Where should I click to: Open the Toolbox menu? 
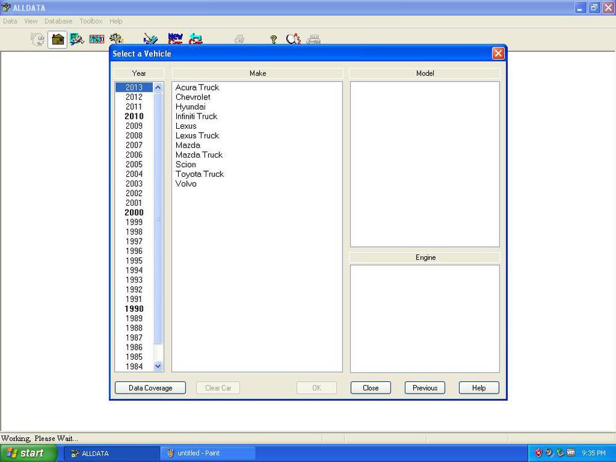(91, 21)
